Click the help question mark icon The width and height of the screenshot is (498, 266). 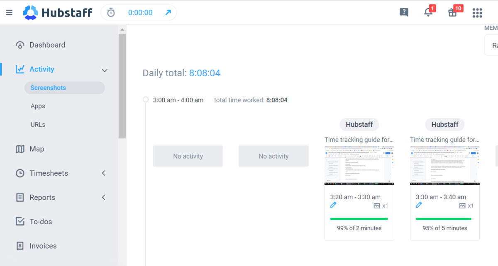[404, 12]
